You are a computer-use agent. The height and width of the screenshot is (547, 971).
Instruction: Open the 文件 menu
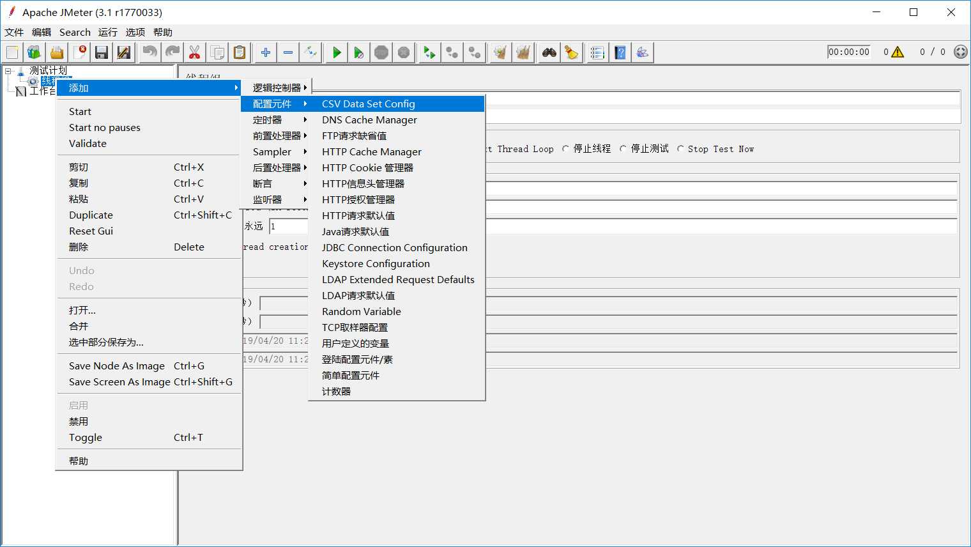(x=14, y=32)
